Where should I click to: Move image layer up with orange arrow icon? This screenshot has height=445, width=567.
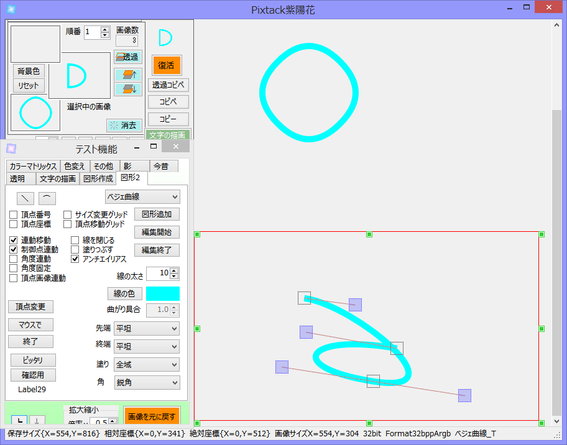click(127, 73)
